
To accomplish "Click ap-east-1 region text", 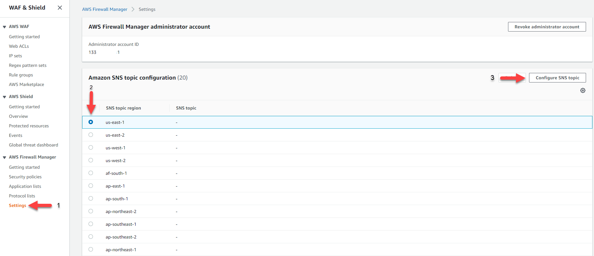I will (115, 186).
